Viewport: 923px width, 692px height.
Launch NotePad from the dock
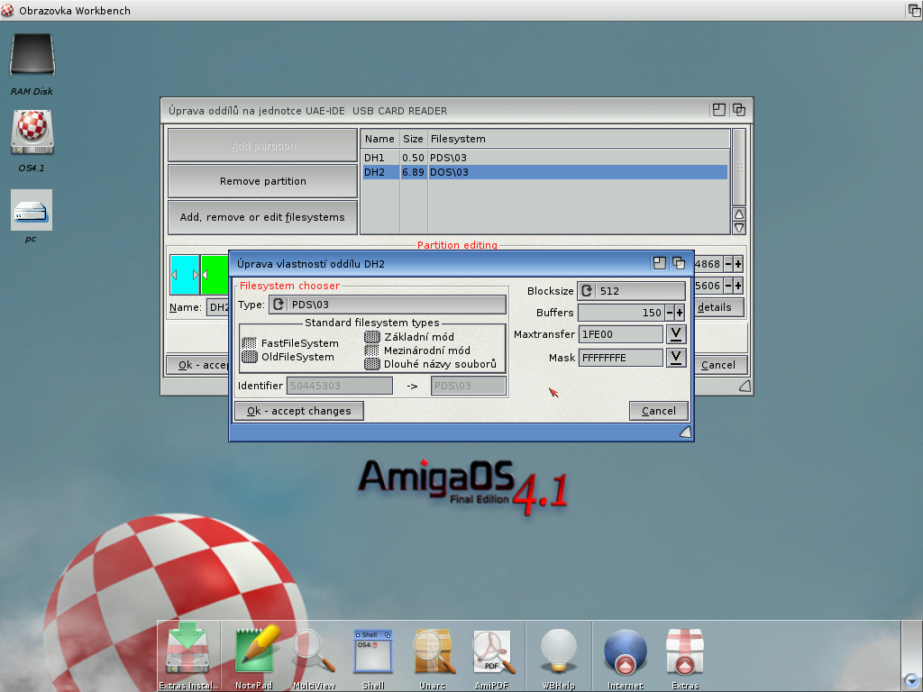(254, 651)
